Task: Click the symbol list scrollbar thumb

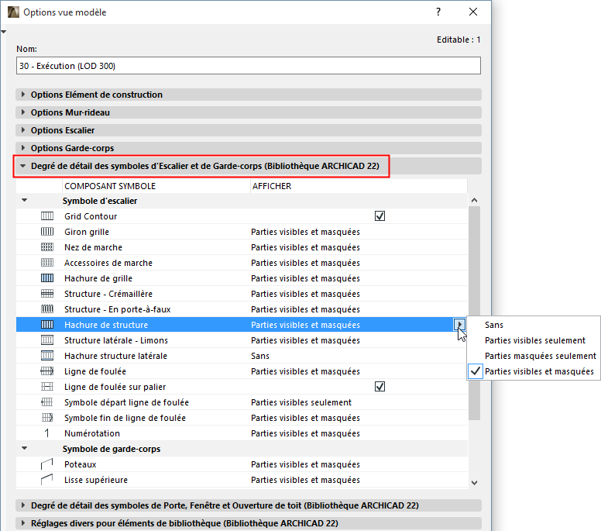Action: click(475, 313)
